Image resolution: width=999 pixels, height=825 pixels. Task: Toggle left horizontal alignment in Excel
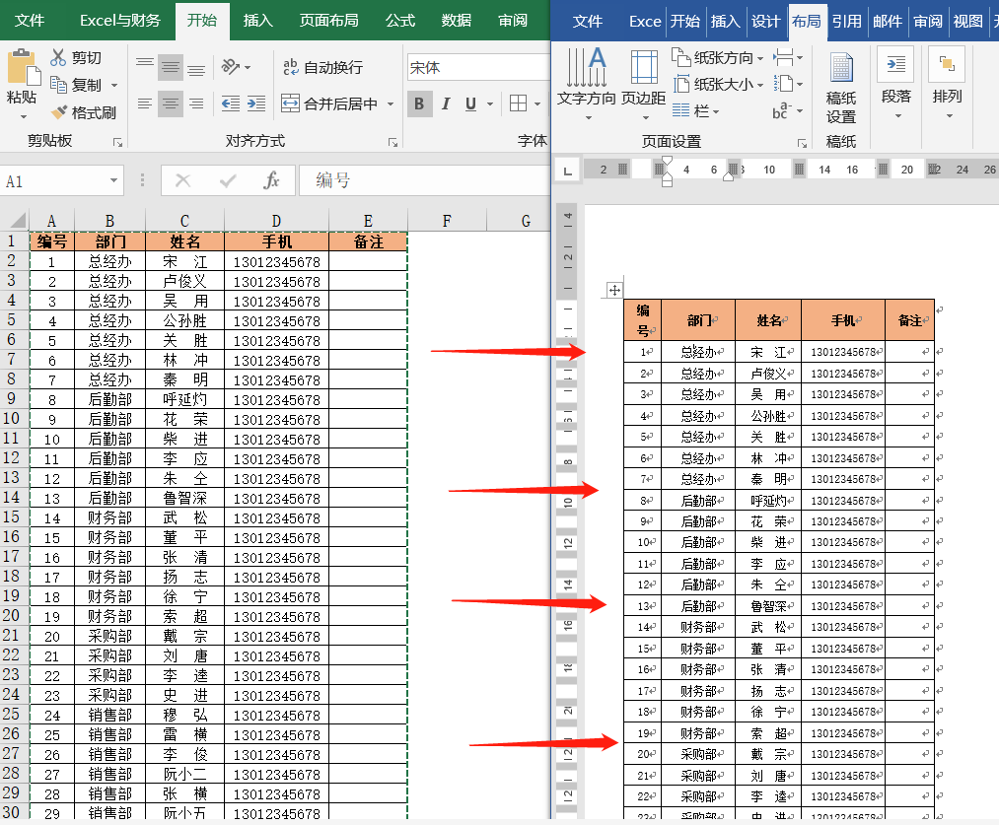point(145,103)
